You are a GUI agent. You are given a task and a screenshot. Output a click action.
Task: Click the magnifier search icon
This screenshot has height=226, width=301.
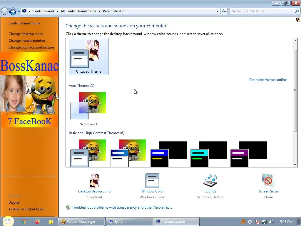coord(297,11)
